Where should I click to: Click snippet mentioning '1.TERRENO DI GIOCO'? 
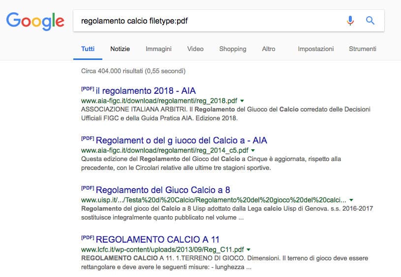pos(224,262)
